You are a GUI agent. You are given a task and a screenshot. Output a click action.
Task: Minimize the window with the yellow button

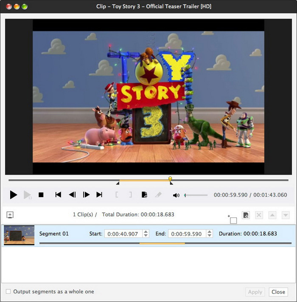pyautogui.click(x=17, y=6)
